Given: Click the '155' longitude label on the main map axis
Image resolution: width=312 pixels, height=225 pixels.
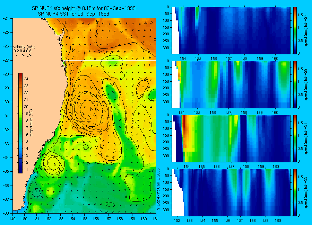Looking at the screenshot, I should click(84, 219).
